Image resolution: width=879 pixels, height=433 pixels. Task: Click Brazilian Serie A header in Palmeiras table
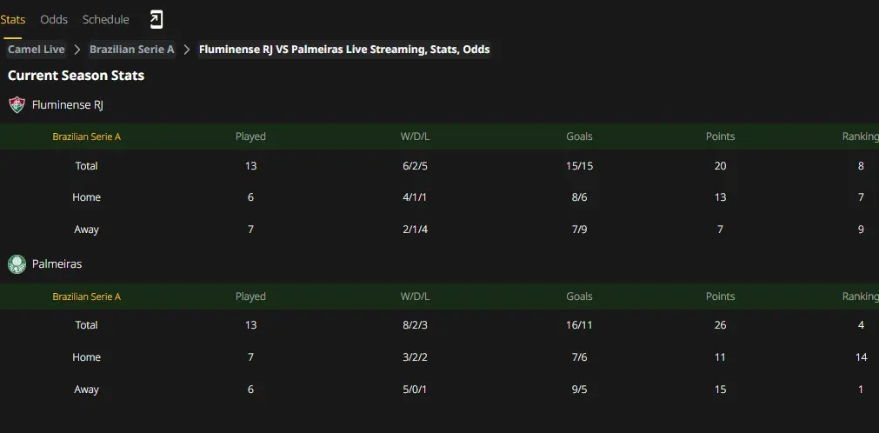86,296
